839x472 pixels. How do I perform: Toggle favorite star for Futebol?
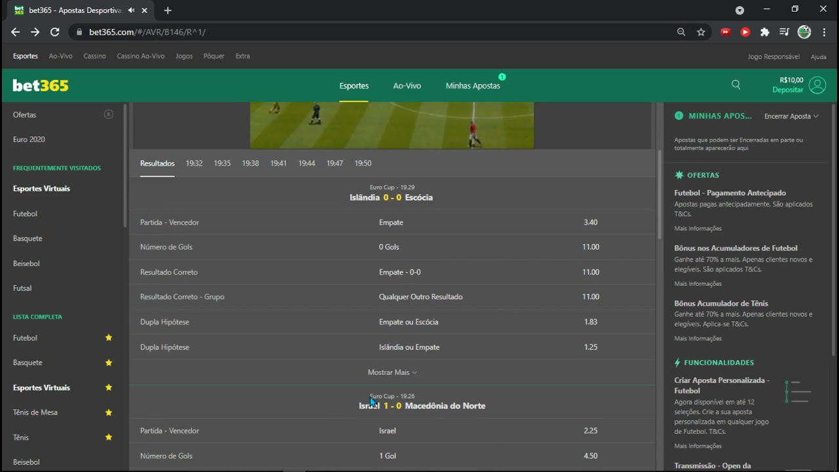[109, 338]
